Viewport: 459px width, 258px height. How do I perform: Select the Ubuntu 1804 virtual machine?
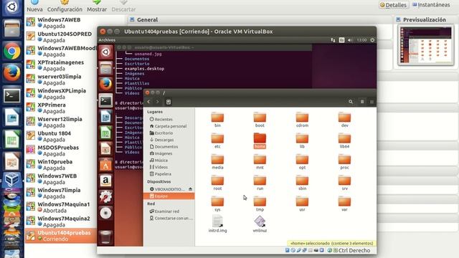pos(61,136)
